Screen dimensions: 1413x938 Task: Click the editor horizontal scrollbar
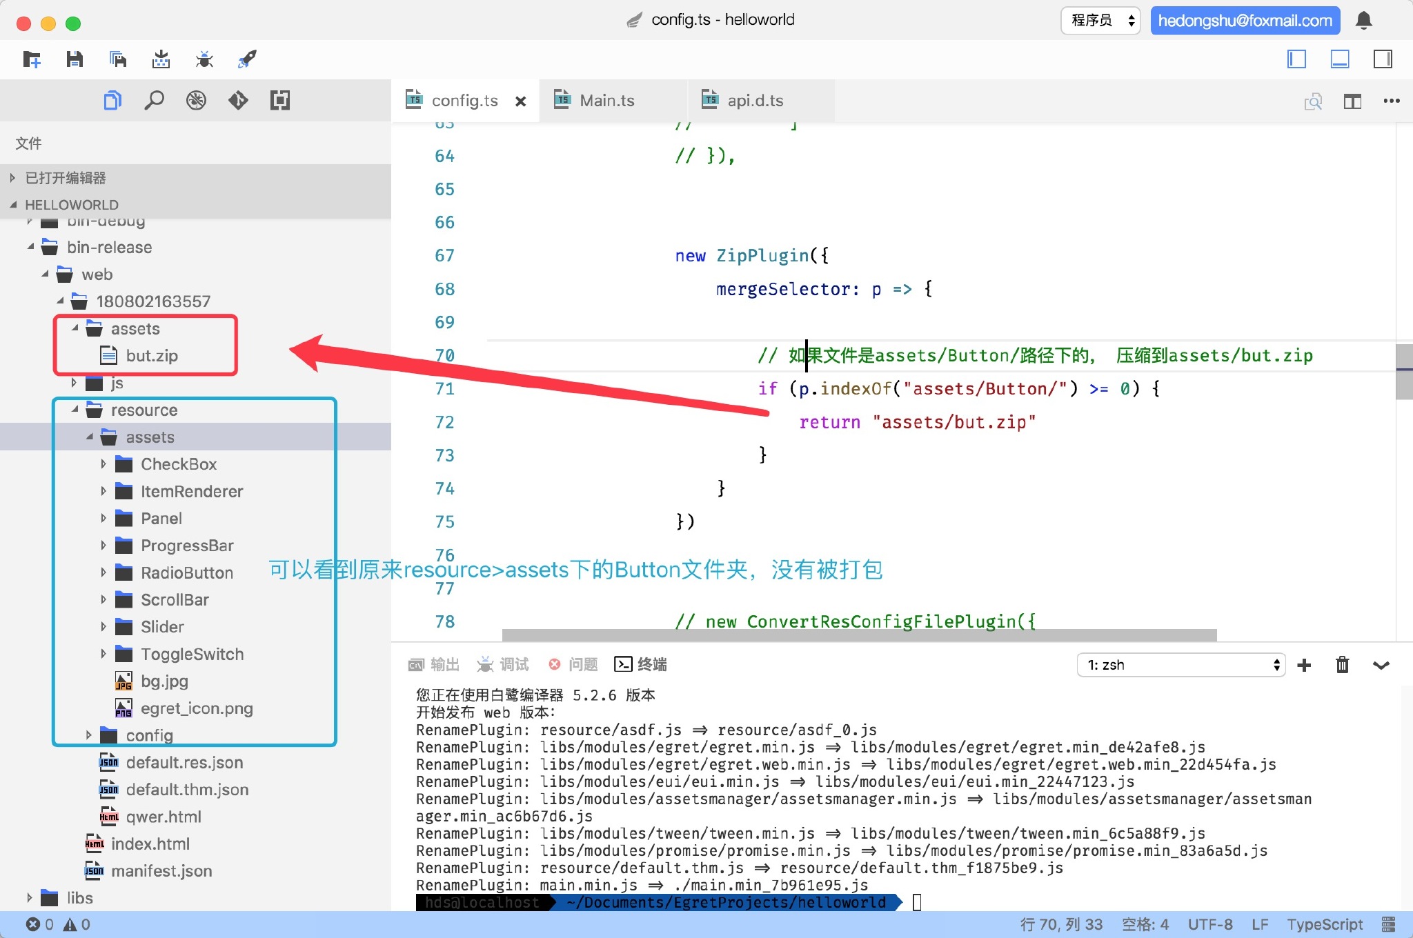tap(859, 635)
